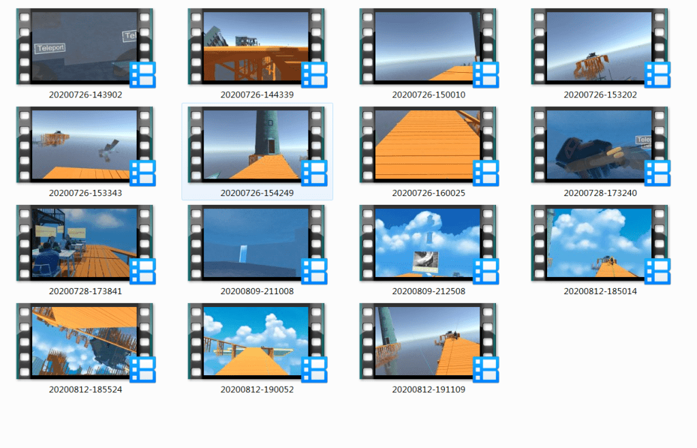
Task: Click the highlighted 20200726-154249 lighthouse video
Action: (257, 145)
